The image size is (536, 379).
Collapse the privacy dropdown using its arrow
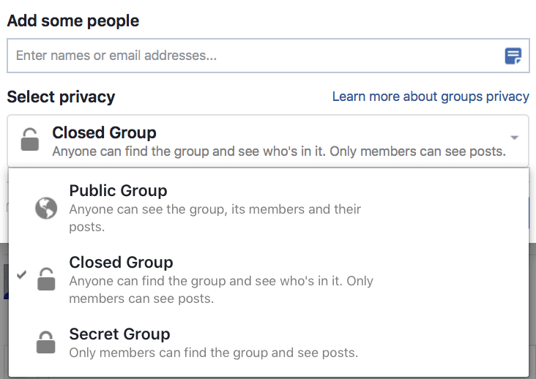[x=514, y=138]
